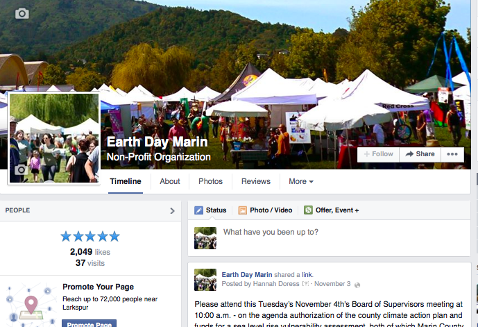Click the globe privacy icon beside November 3
478x327 pixels.
[357, 285]
